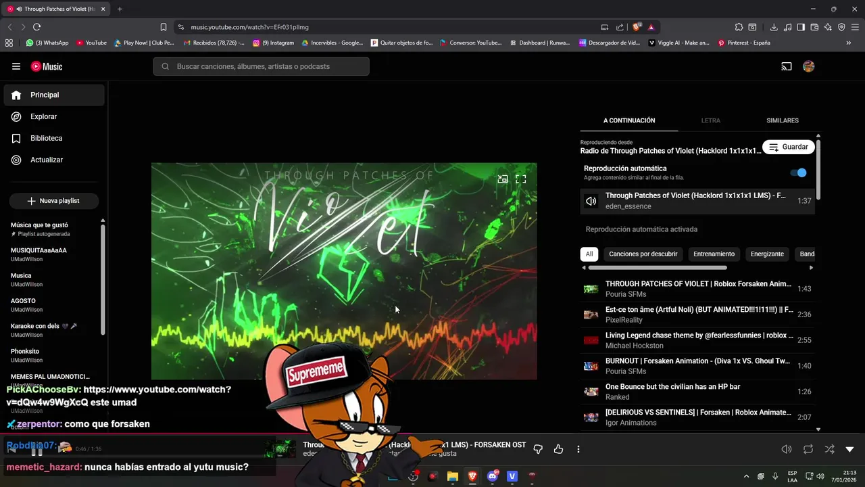Open the Cast to device icon

click(787, 66)
